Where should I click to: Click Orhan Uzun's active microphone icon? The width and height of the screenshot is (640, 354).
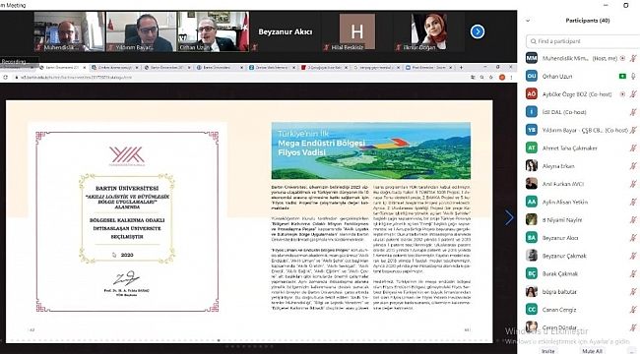[x=633, y=77]
